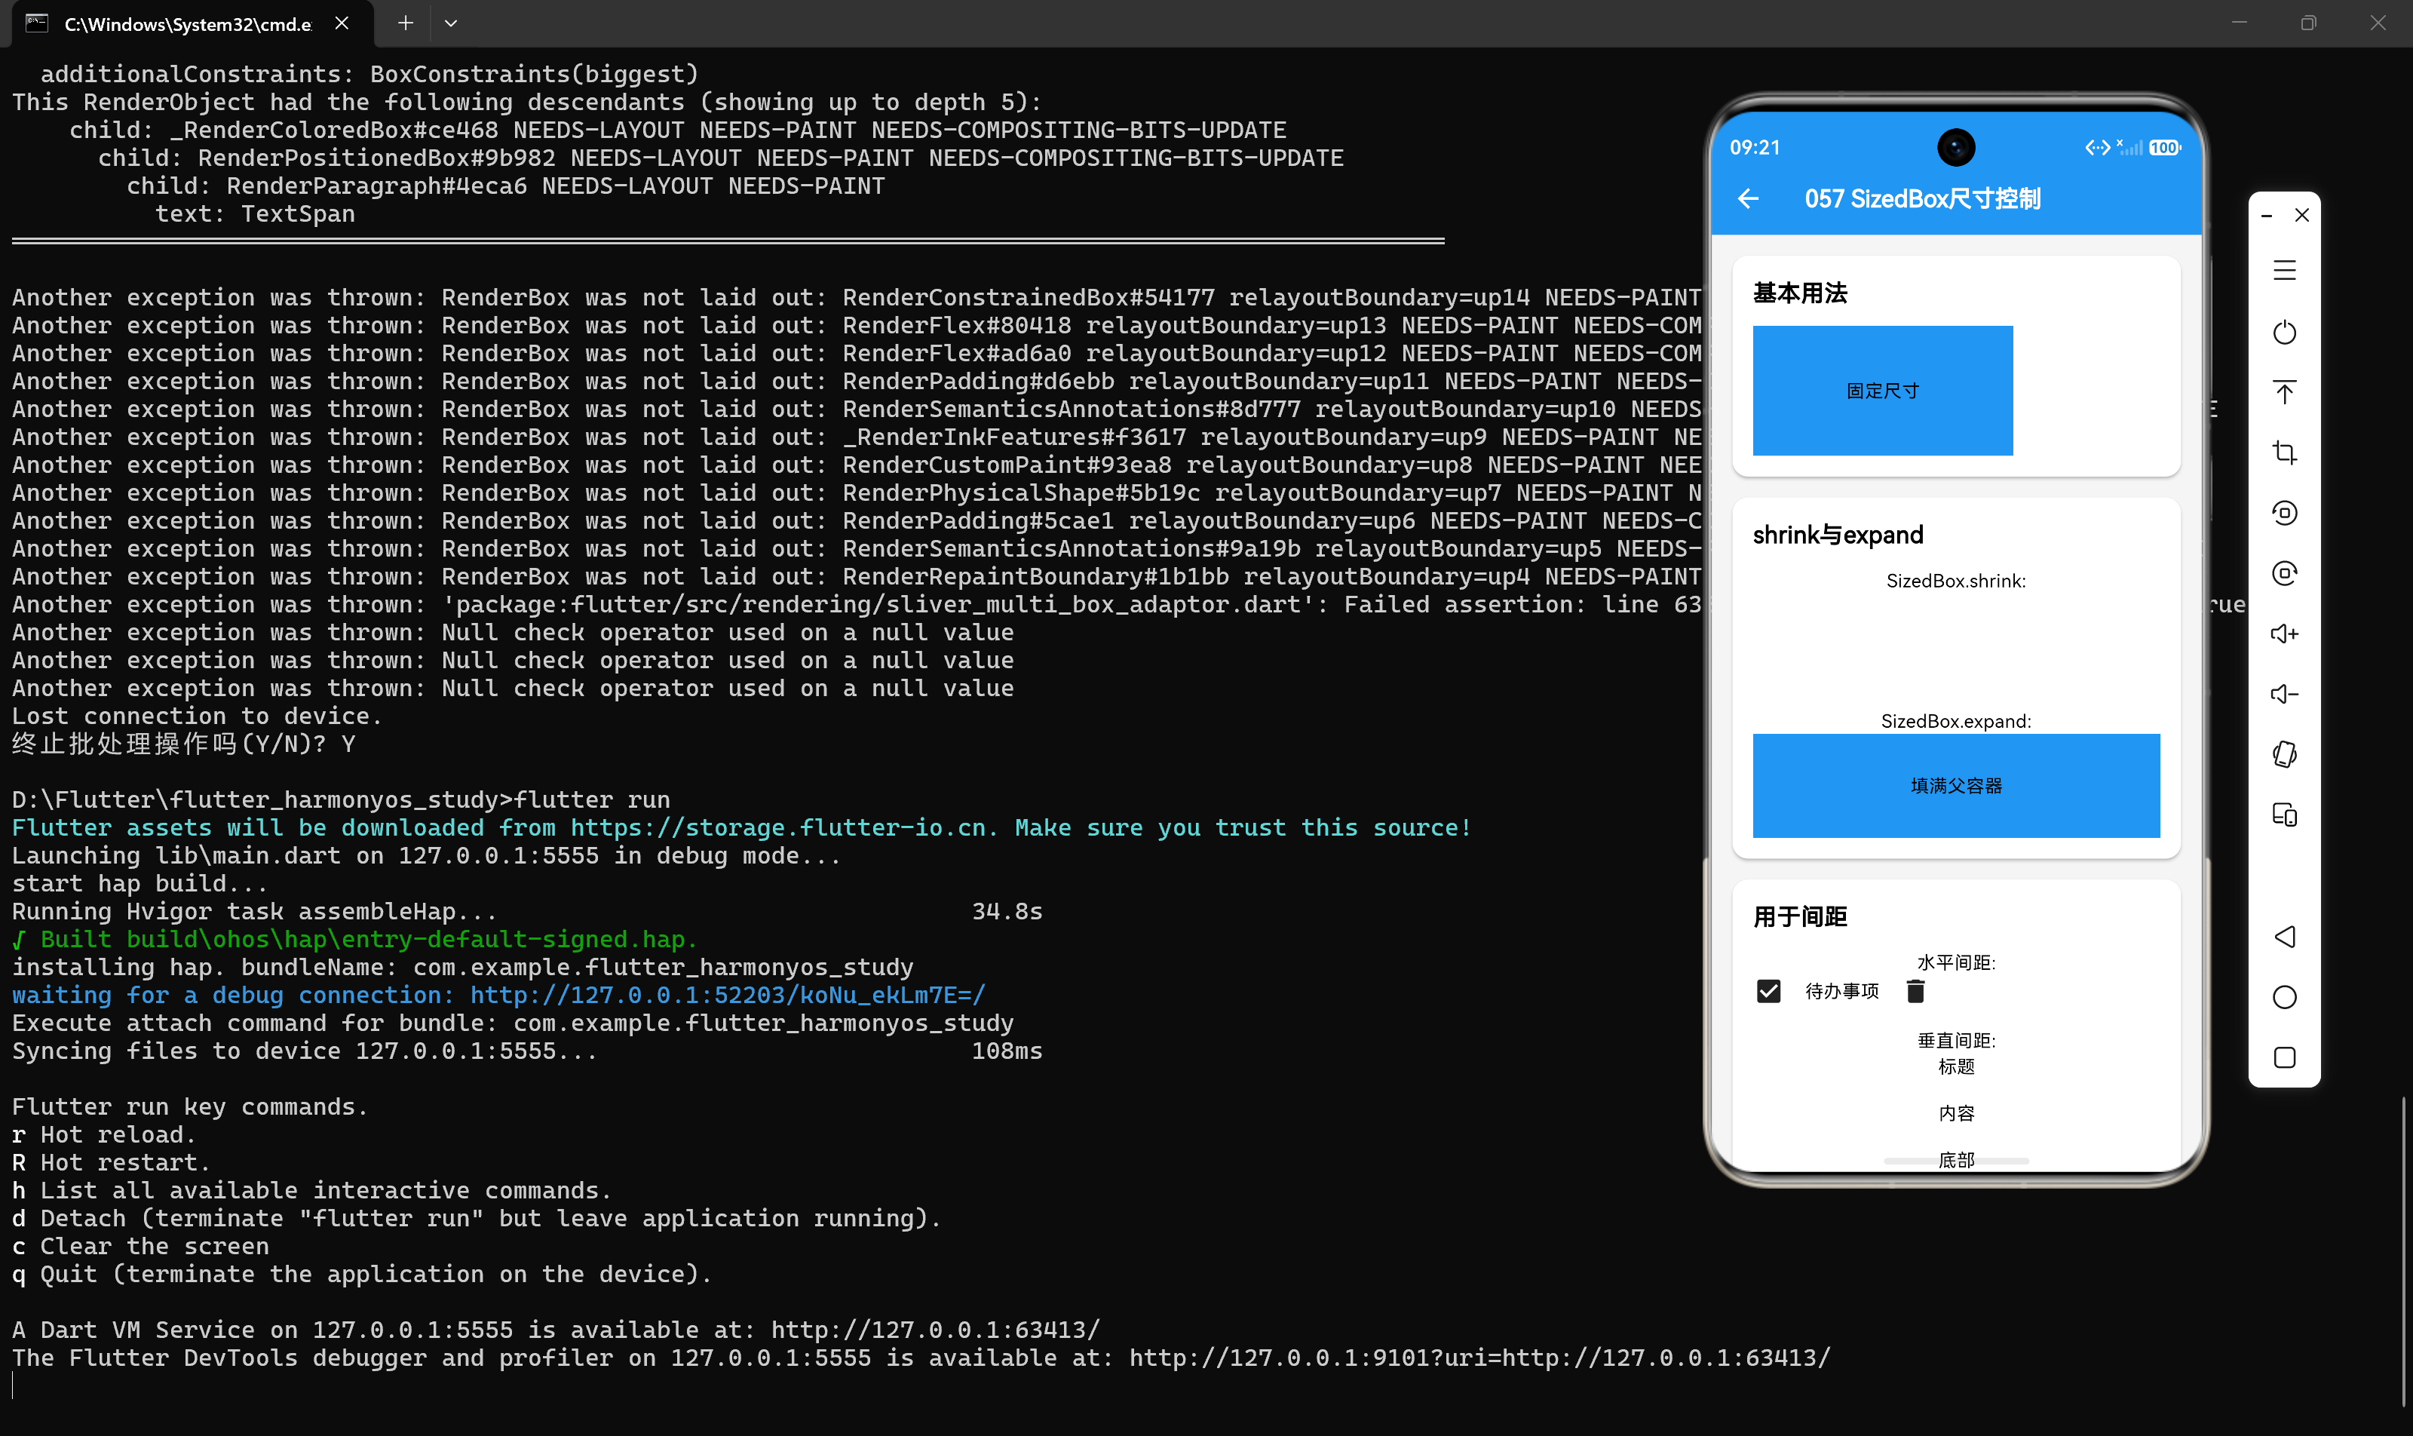This screenshot has height=1436, width=2413.
Task: Increase the emulator volume
Action: tap(2284, 634)
